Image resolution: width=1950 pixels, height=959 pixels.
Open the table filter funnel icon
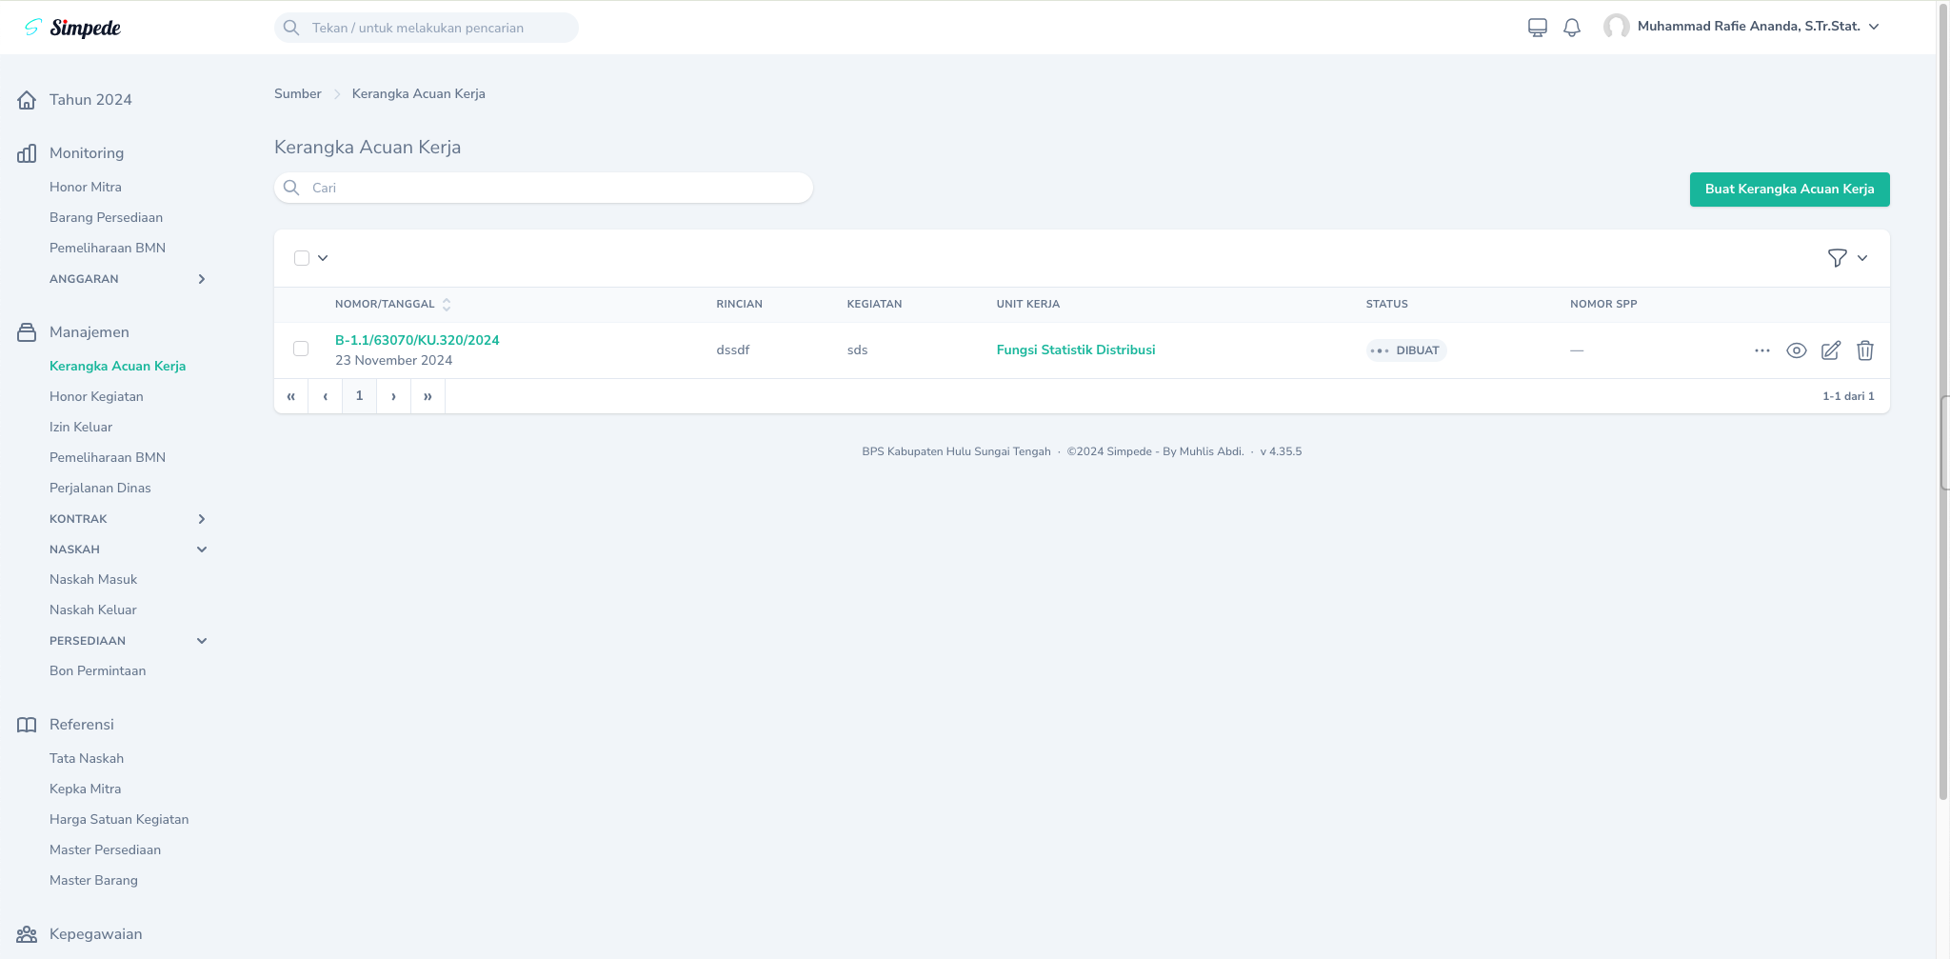1838,258
